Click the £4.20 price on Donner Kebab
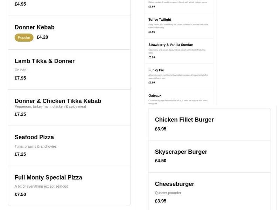The image size is (280, 210). [42, 37]
